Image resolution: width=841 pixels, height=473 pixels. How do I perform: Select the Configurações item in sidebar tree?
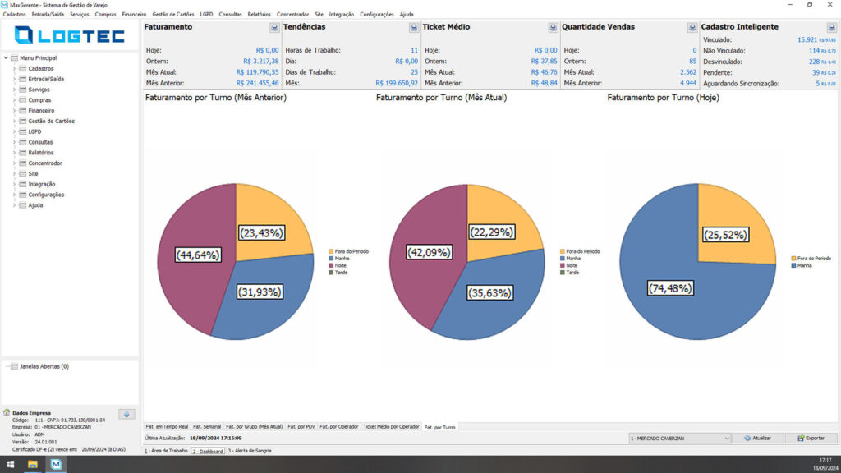click(x=46, y=195)
